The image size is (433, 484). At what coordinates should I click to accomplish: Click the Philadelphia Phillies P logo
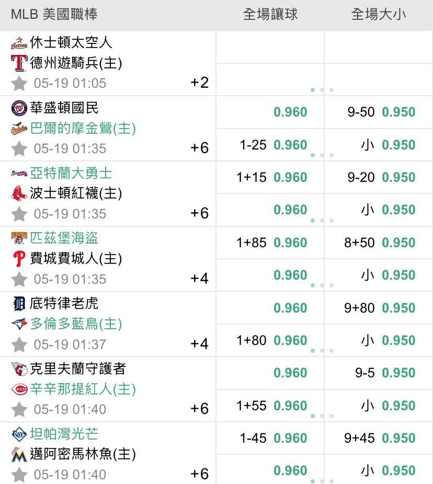click(x=19, y=259)
